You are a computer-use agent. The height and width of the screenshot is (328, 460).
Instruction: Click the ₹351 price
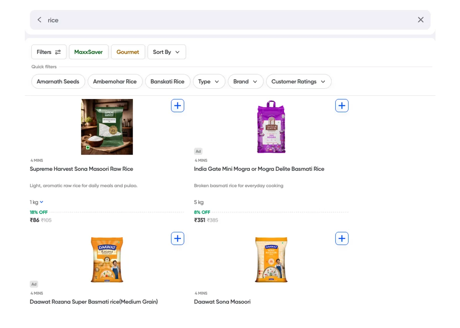[x=200, y=220]
